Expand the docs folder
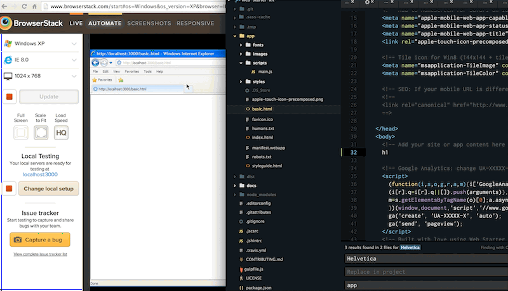 (235, 186)
